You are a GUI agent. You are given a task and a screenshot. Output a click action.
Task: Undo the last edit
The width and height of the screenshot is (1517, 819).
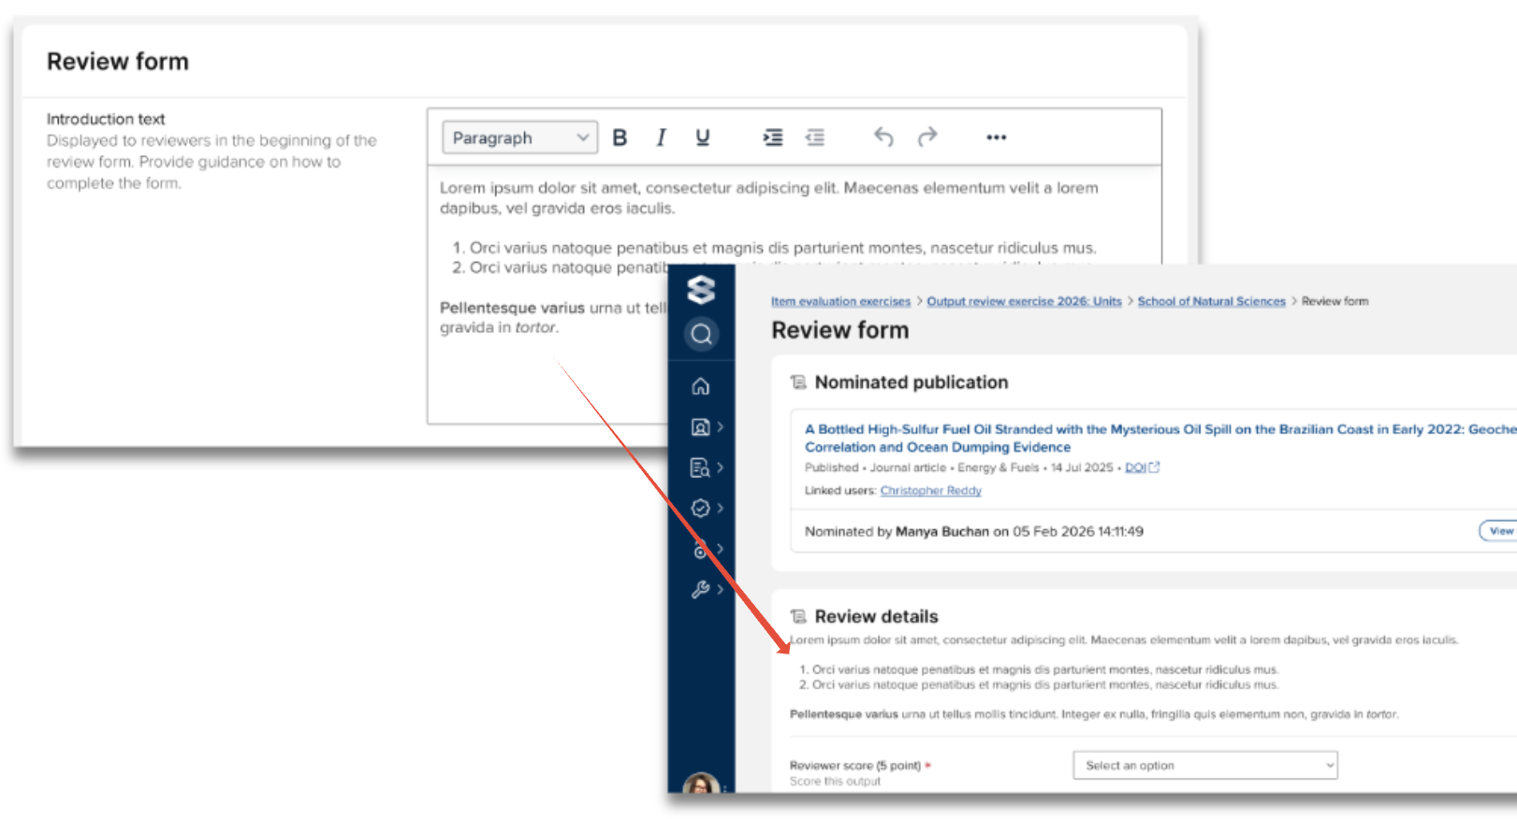[x=882, y=137]
